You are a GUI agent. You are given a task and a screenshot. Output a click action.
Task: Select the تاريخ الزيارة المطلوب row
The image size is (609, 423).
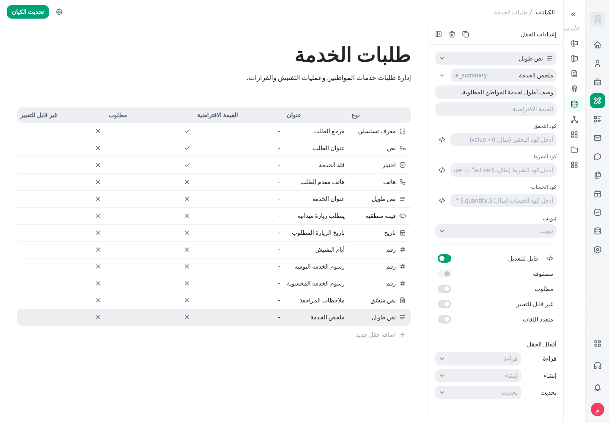pyautogui.click(x=214, y=233)
